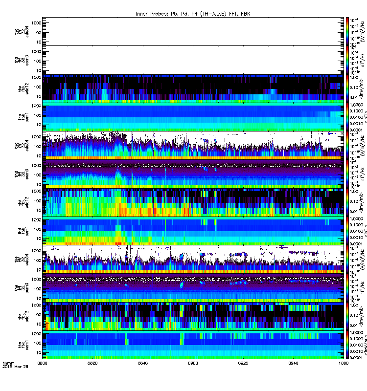367x391 pixels.
Task: Click the the fbk edc12 spectrogram panel
Action: 193,316
